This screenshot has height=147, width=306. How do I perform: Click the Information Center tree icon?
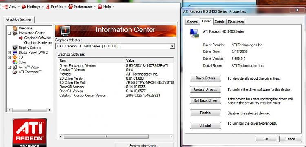coord(15,33)
